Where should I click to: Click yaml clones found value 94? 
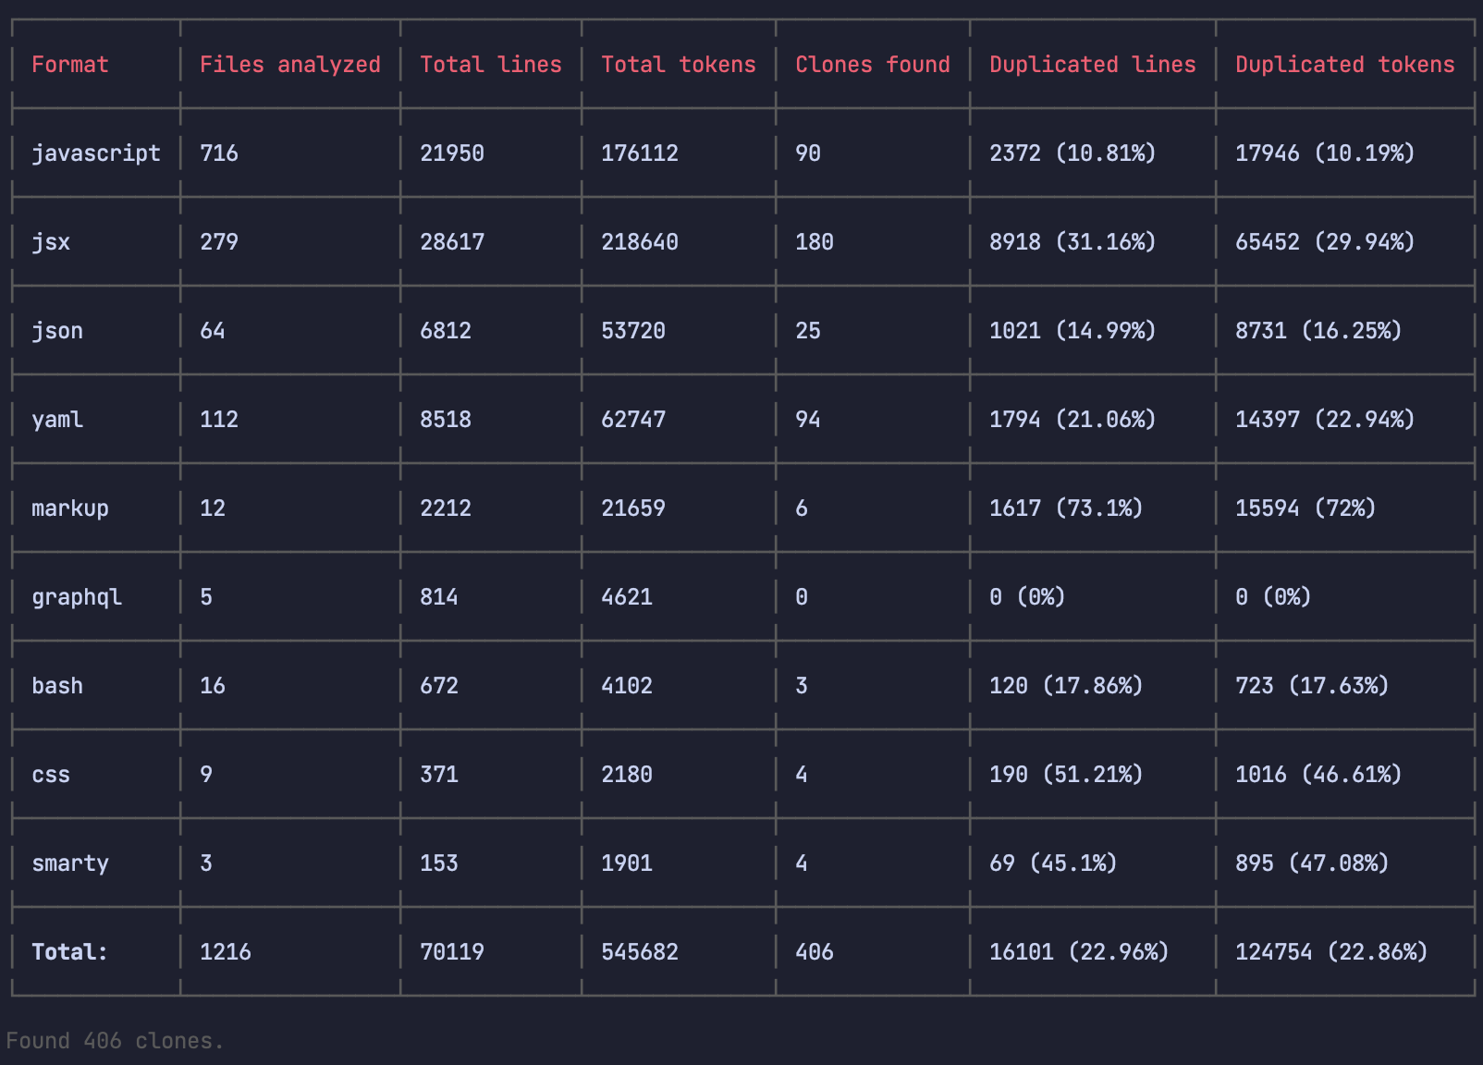click(808, 420)
